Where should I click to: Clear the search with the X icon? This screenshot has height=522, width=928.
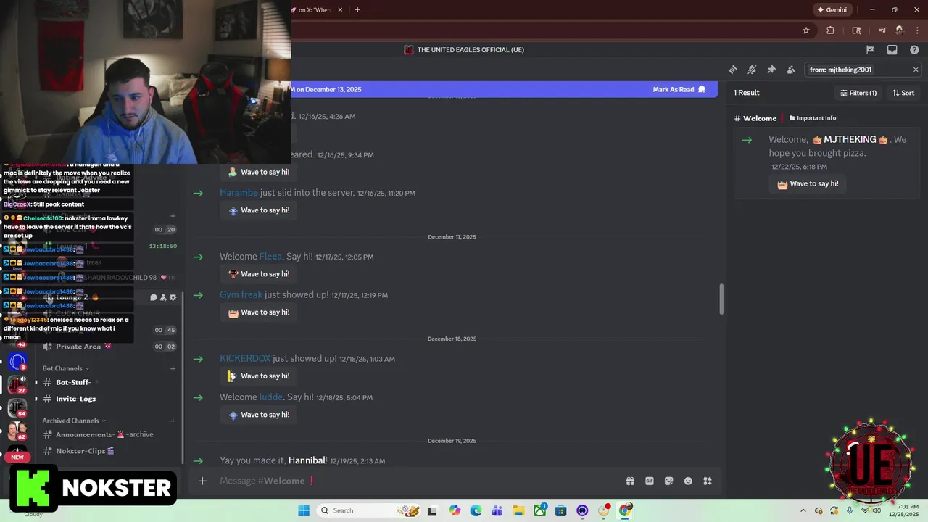click(916, 70)
